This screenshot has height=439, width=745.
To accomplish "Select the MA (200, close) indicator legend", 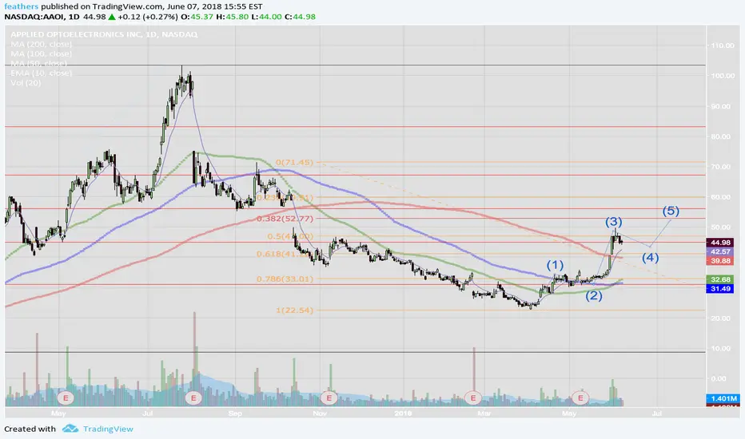I will [42, 44].
